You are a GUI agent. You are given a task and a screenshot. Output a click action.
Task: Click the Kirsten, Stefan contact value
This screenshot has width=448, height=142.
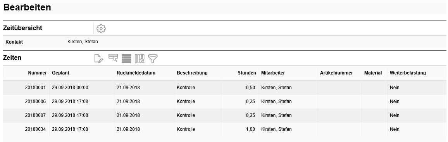point(83,42)
